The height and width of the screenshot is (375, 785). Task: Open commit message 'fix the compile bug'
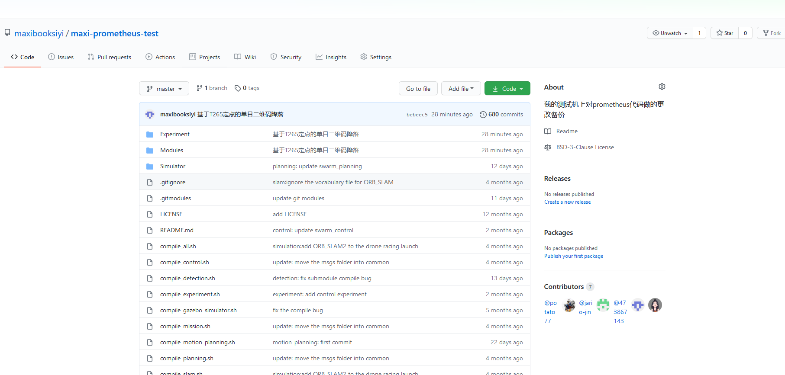[298, 311]
